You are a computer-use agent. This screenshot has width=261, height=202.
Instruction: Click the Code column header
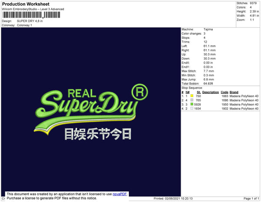pyautogui.click(x=224, y=92)
